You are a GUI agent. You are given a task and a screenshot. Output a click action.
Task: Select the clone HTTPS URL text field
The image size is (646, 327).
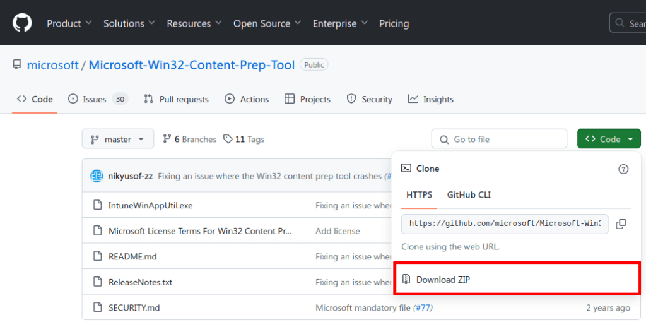(505, 223)
